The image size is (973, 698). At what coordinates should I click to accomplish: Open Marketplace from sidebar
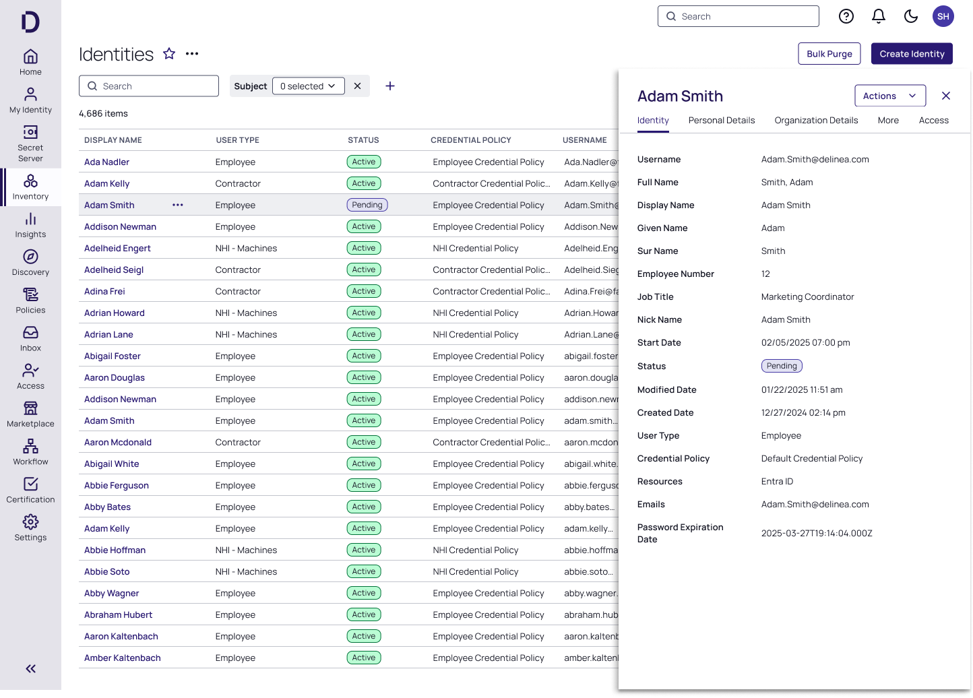click(30, 414)
